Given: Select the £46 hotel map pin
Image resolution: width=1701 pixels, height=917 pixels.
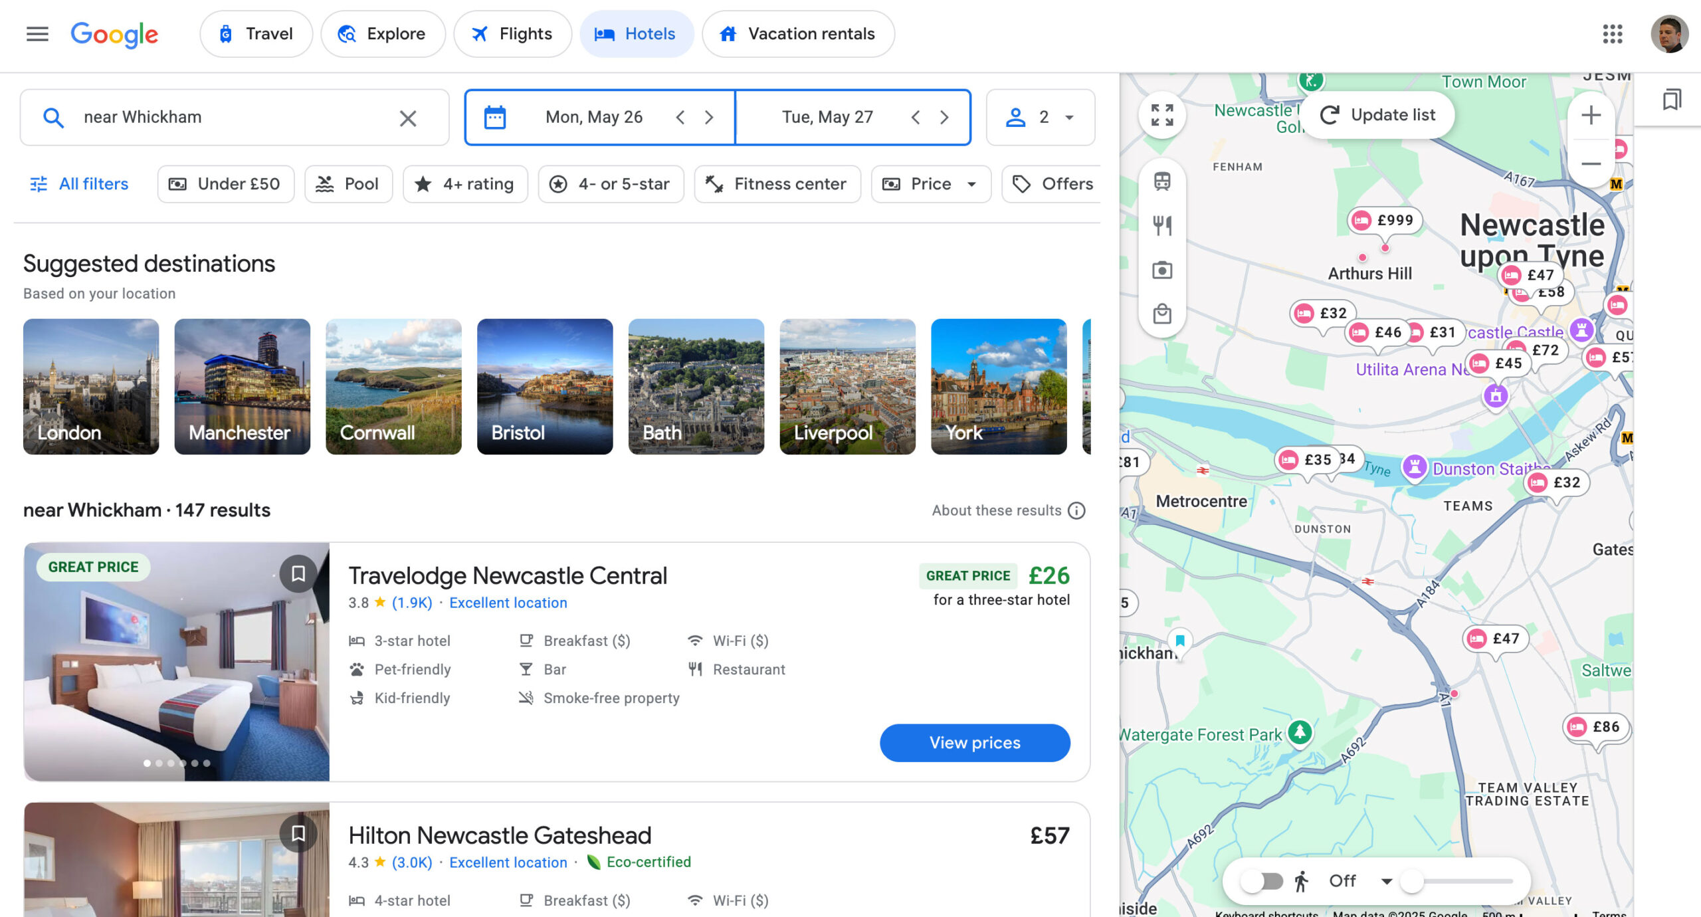Looking at the screenshot, I should click(1378, 332).
